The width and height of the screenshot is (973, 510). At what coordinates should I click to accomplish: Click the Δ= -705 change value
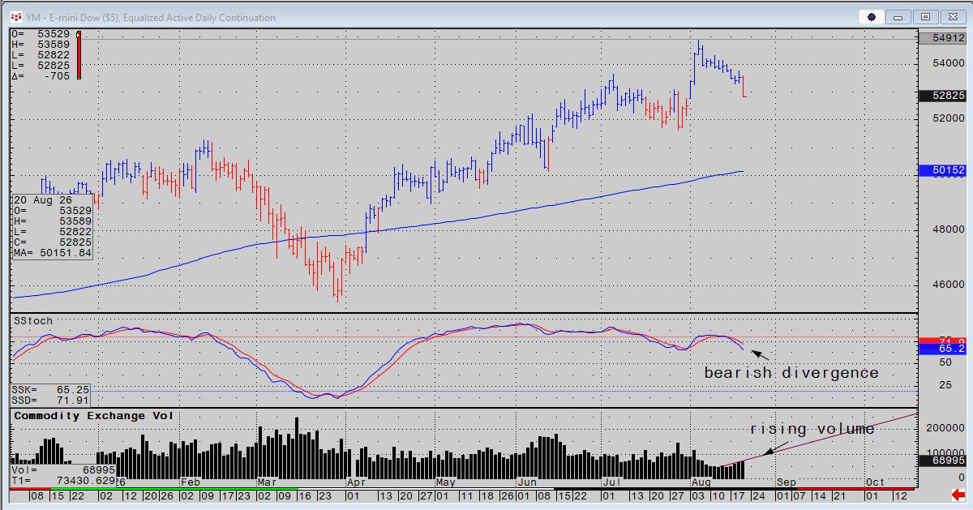41,75
